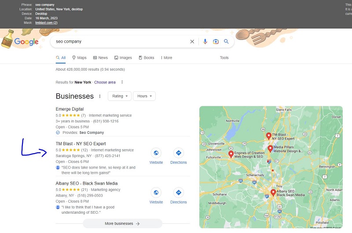This screenshot has width=352, height=233.
Task: Click the Schenectady label on the map
Action: click(255, 175)
